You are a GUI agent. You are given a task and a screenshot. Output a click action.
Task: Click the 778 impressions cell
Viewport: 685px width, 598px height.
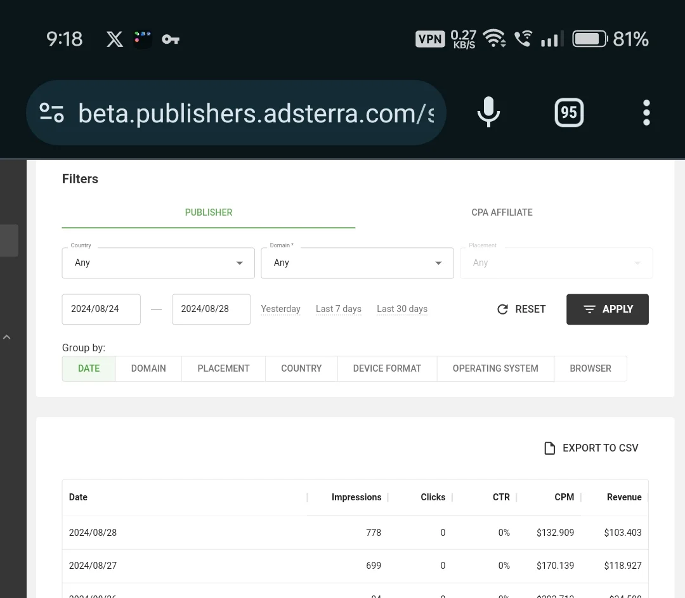click(x=374, y=533)
